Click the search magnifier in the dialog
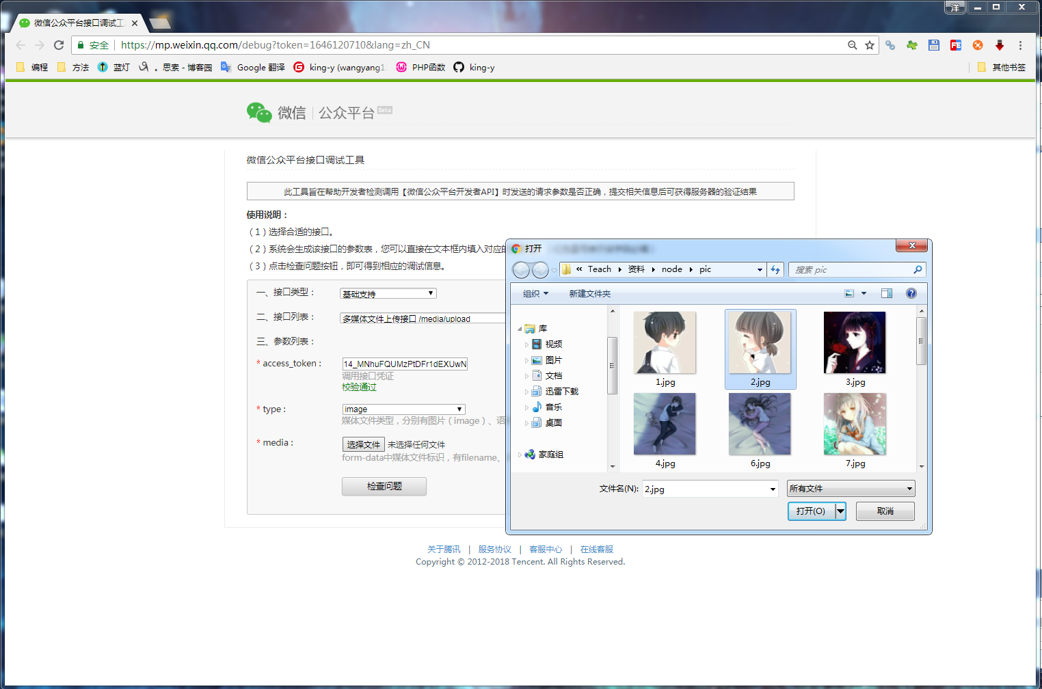Screen dimensions: 1042x689 tap(918, 269)
